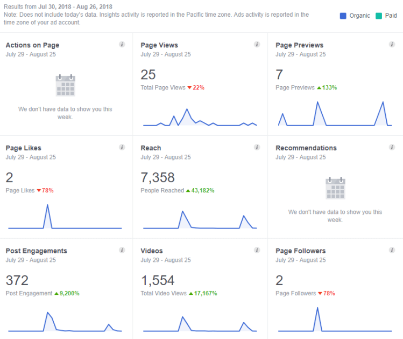The height and width of the screenshot is (339, 403).
Task: Show info tooltip for Page Likes
Action: pyautogui.click(x=122, y=147)
